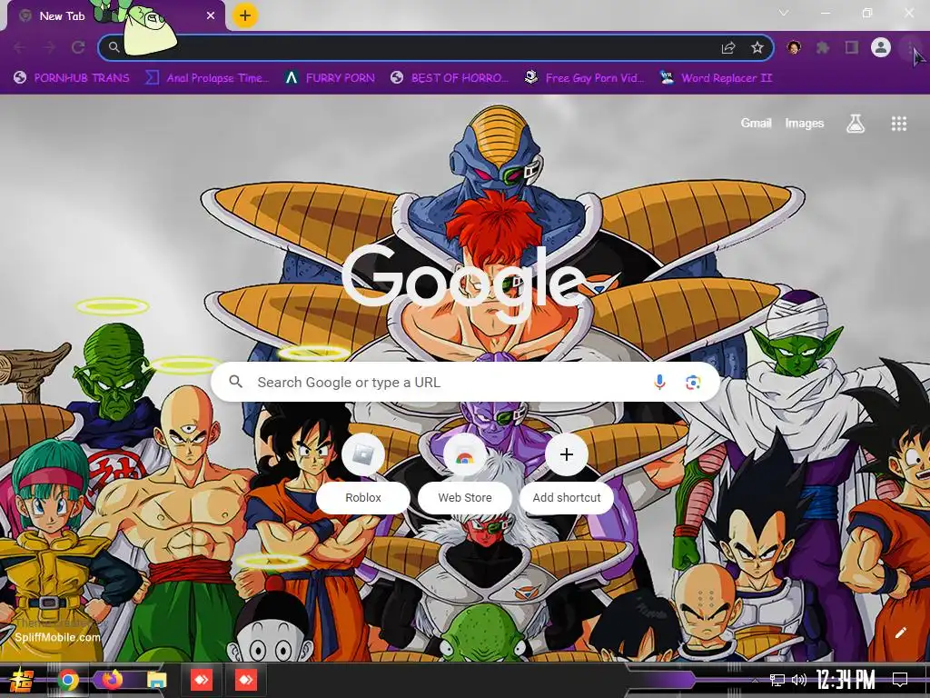
Task: Focus the browser address bar
Action: coord(436,47)
